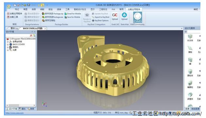Click Email for Mobile icon
Screen dimensions: 206x118
click(x=66, y=14)
